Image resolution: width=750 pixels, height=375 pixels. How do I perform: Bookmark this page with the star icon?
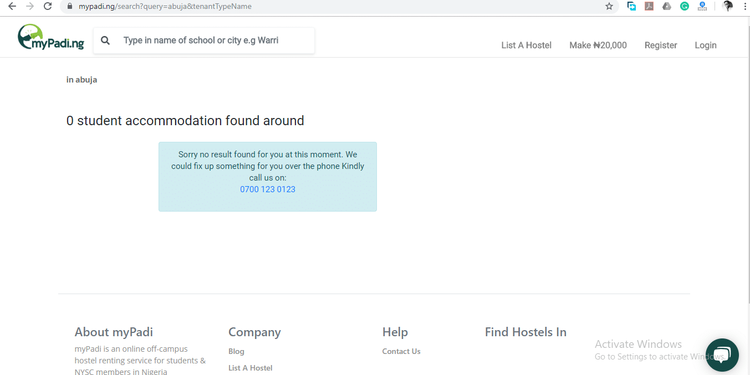(x=609, y=7)
